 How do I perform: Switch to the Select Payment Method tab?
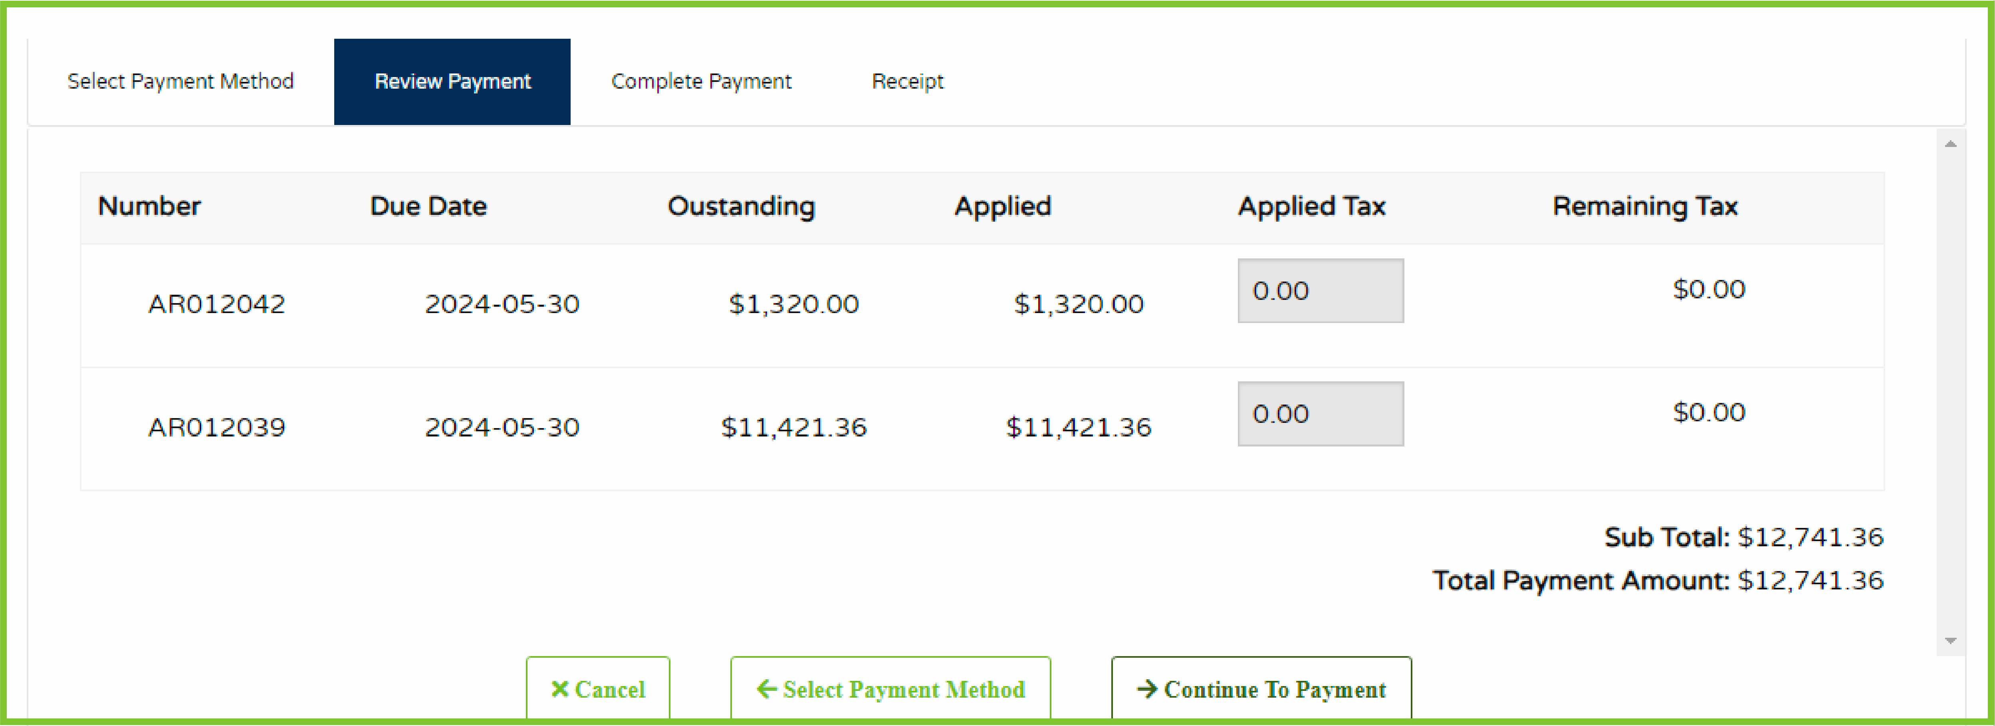tap(180, 81)
